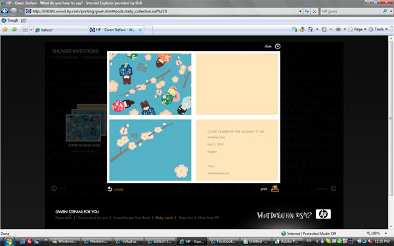The width and height of the screenshot is (394, 246).
Task: Open the Favorites star icon
Action: pos(5,30)
